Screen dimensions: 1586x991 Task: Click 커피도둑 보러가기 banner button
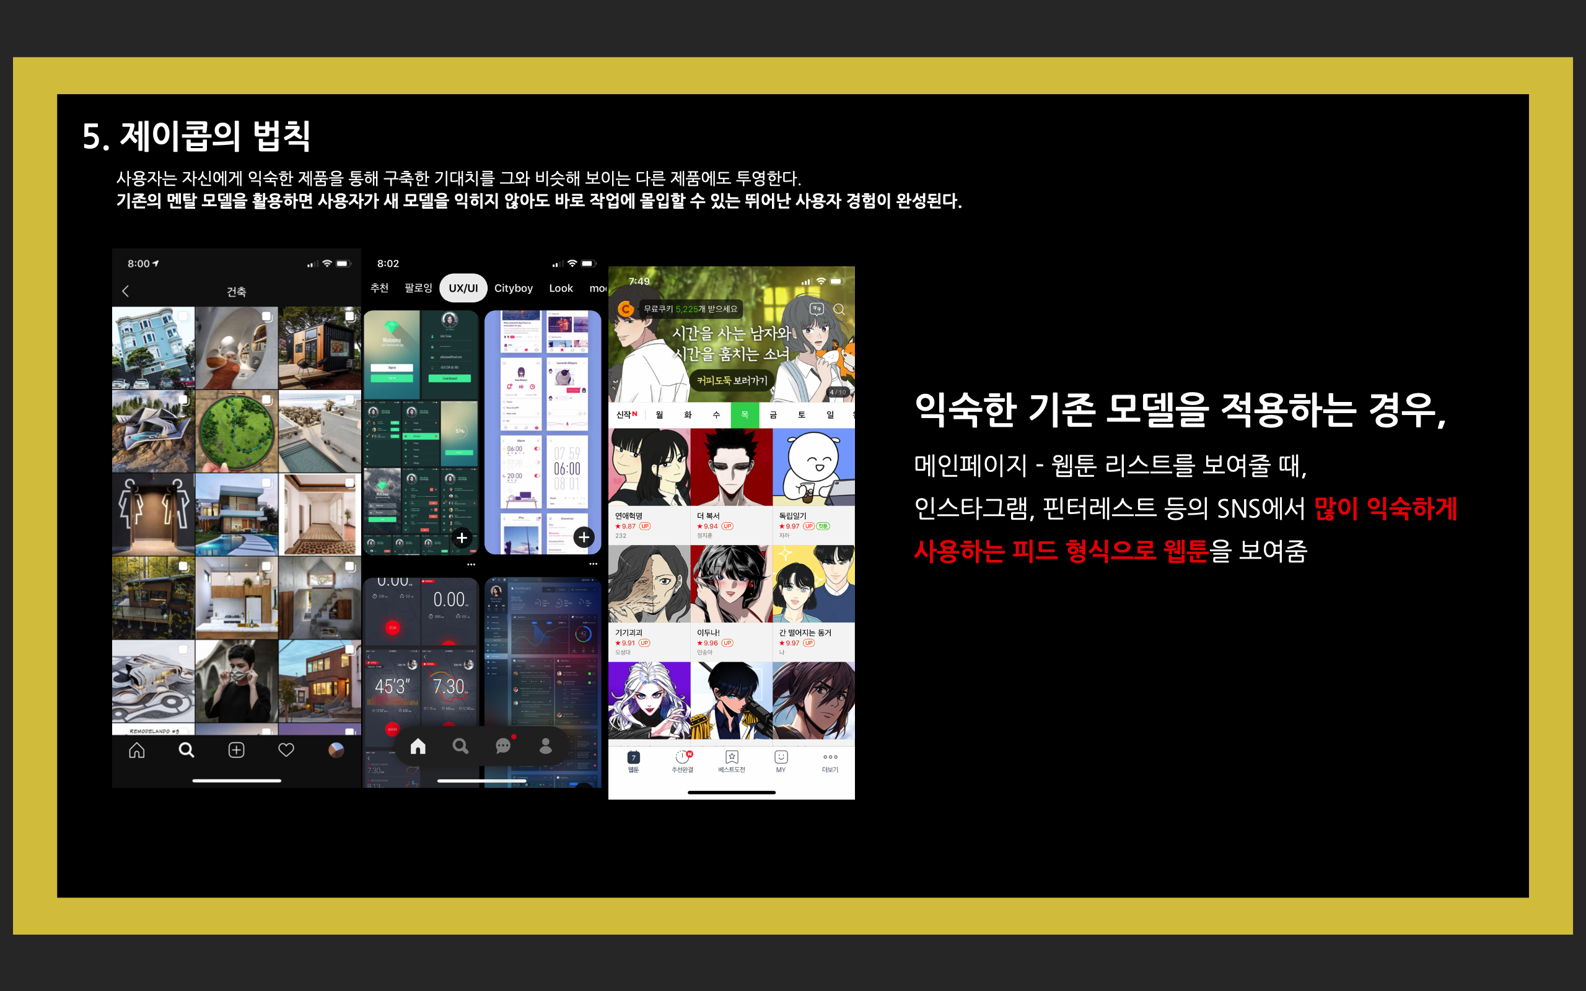732,380
